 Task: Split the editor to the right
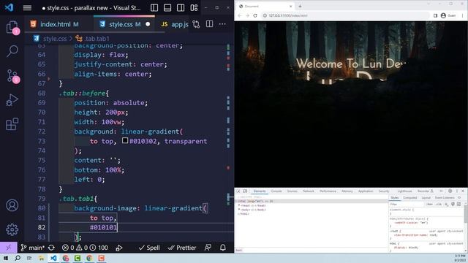(210, 24)
